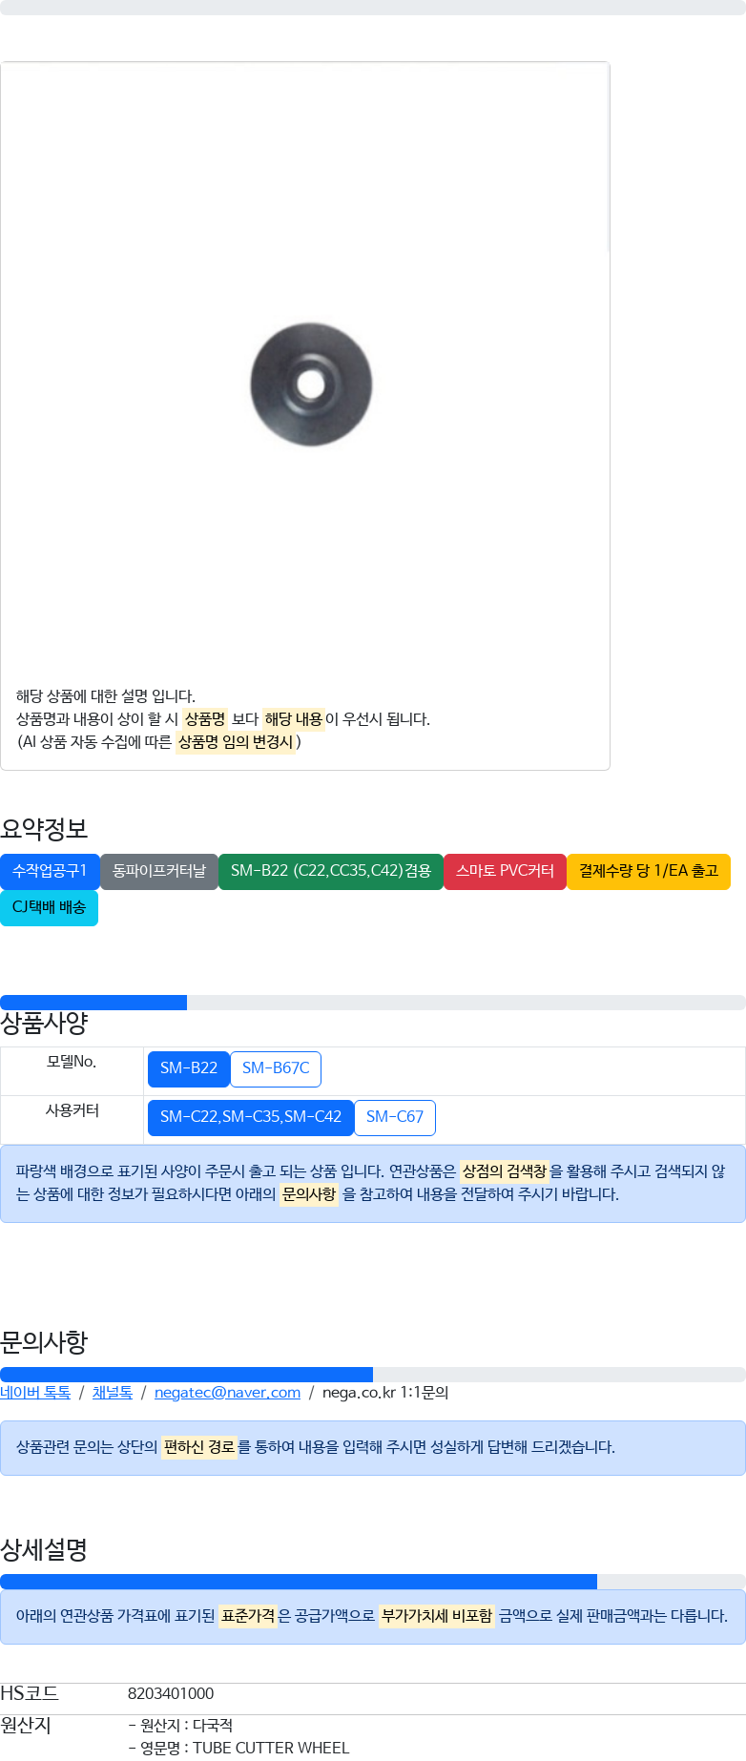The image size is (746, 1761).
Task: Click the tube cutter wheel product image
Action: (x=311, y=384)
